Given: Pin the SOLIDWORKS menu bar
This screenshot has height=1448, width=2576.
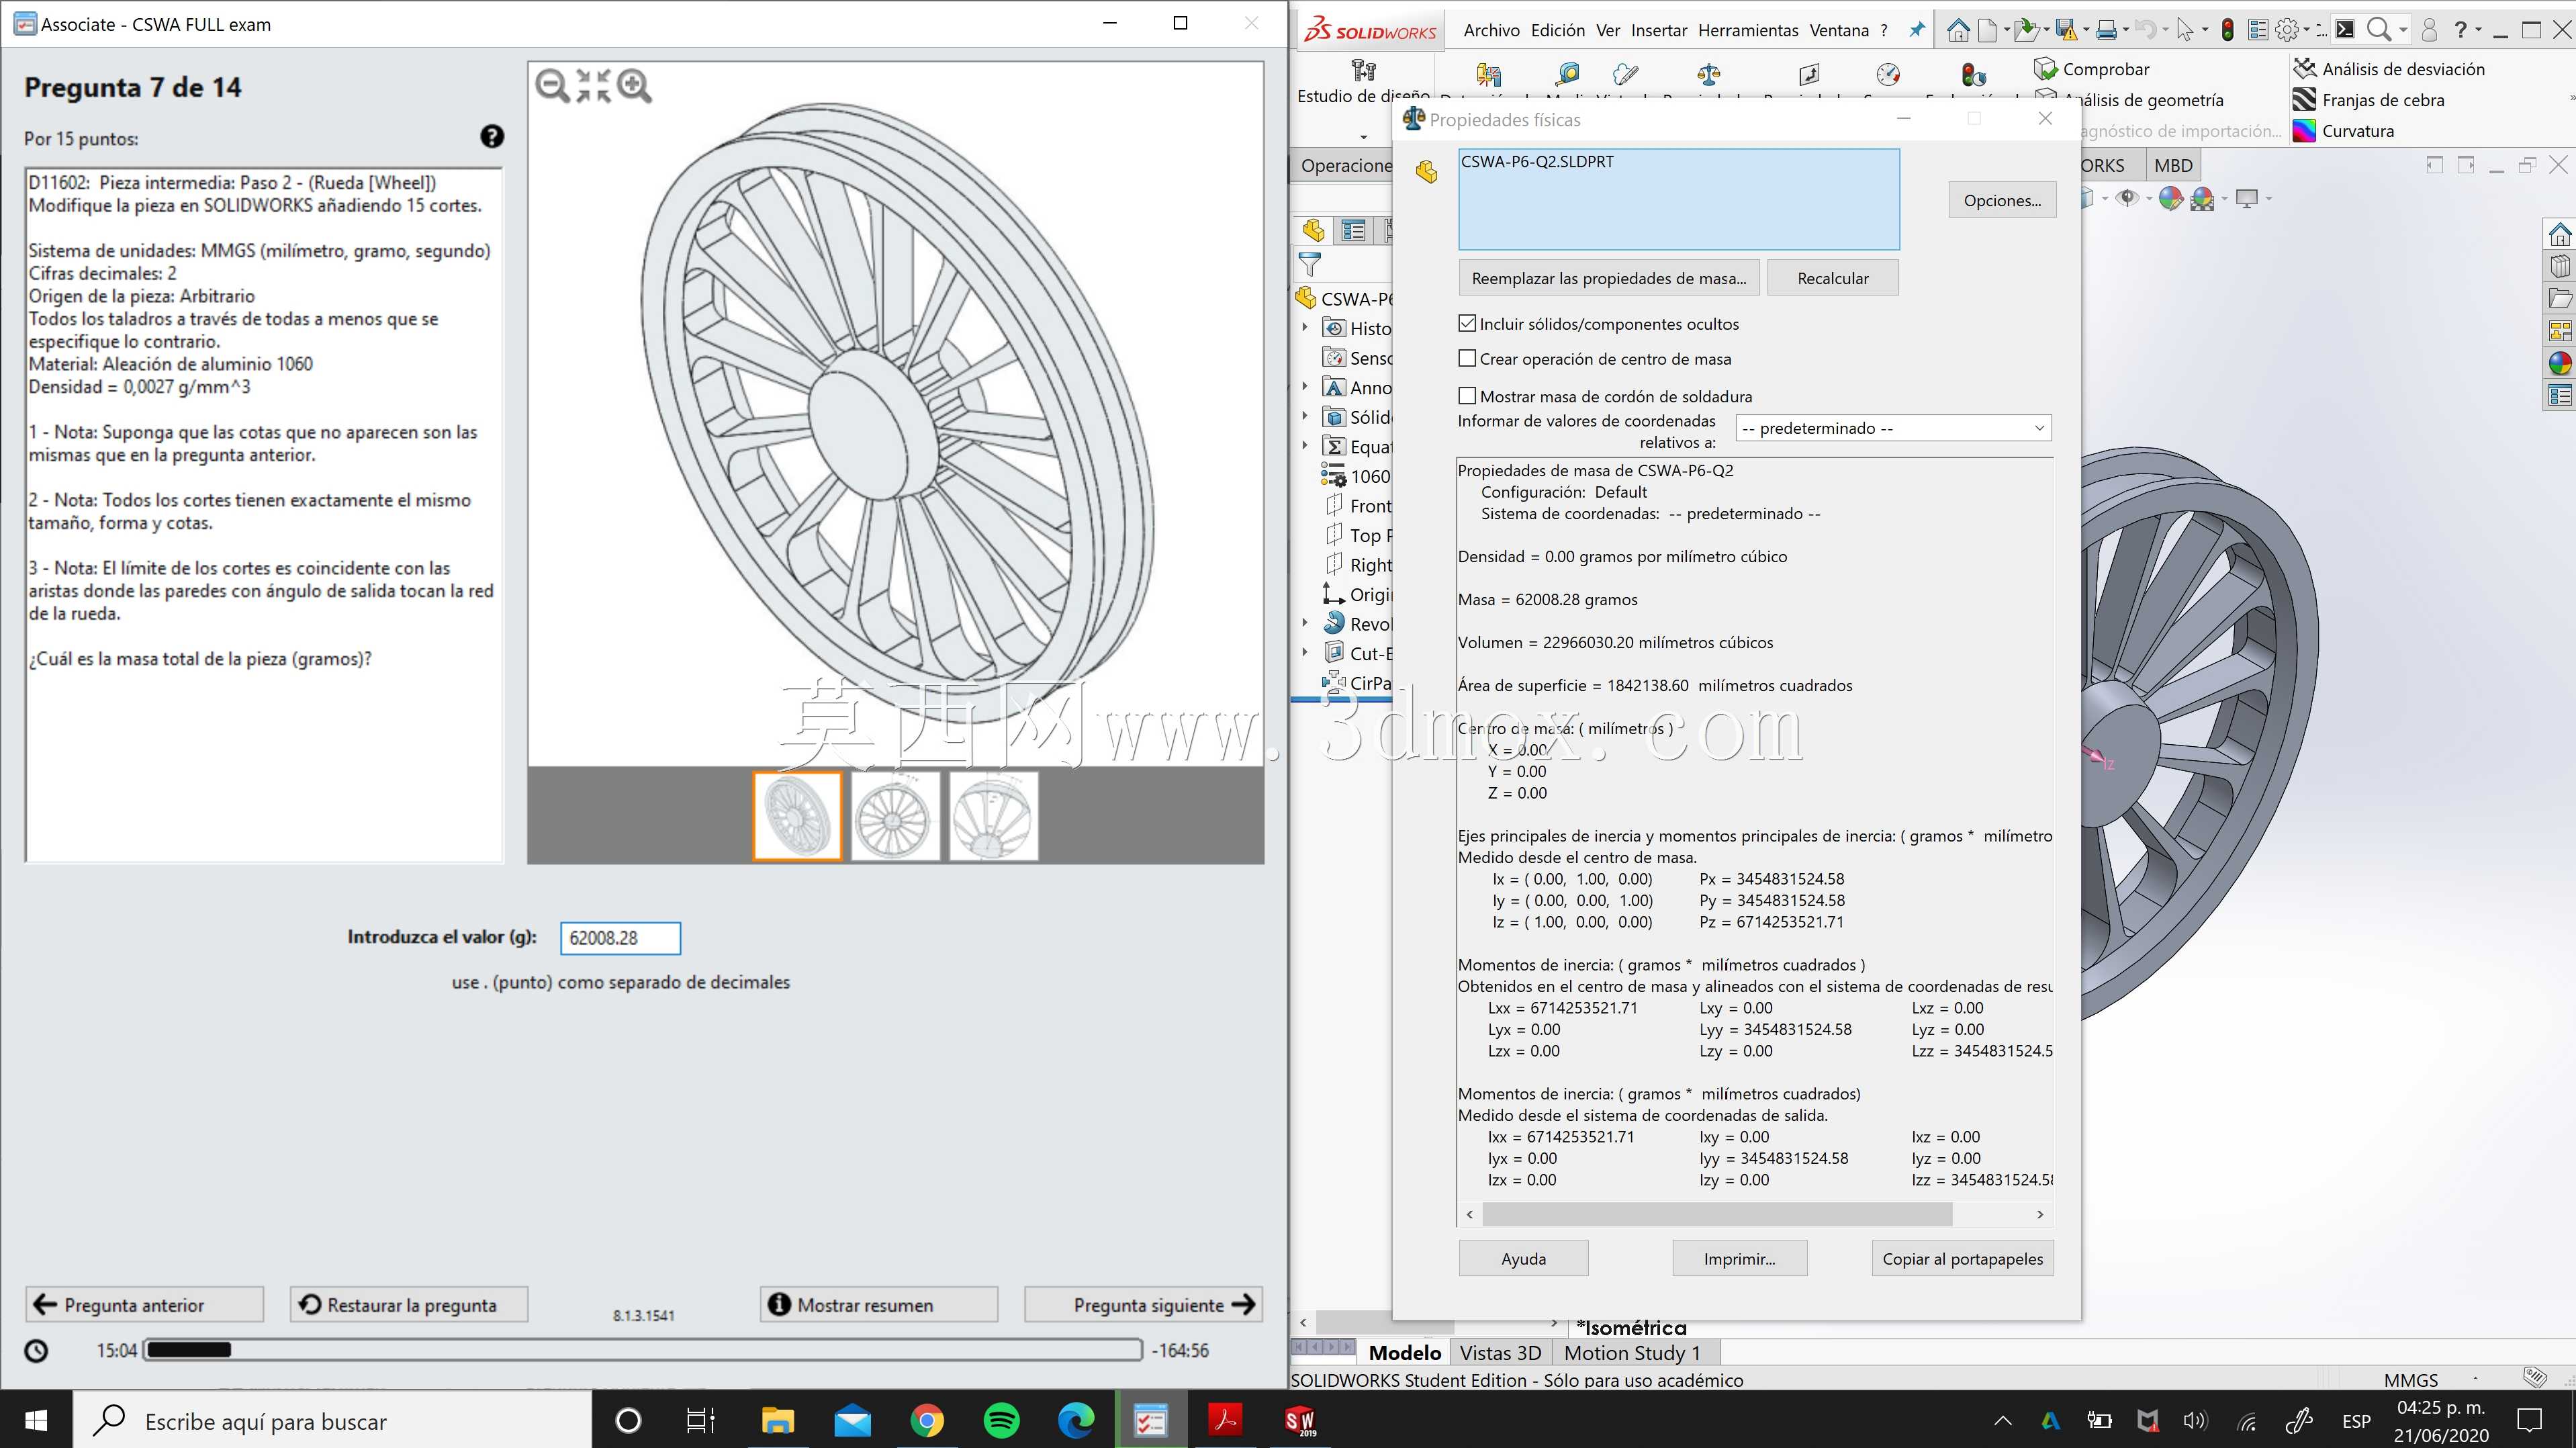Looking at the screenshot, I should pyautogui.click(x=1916, y=30).
